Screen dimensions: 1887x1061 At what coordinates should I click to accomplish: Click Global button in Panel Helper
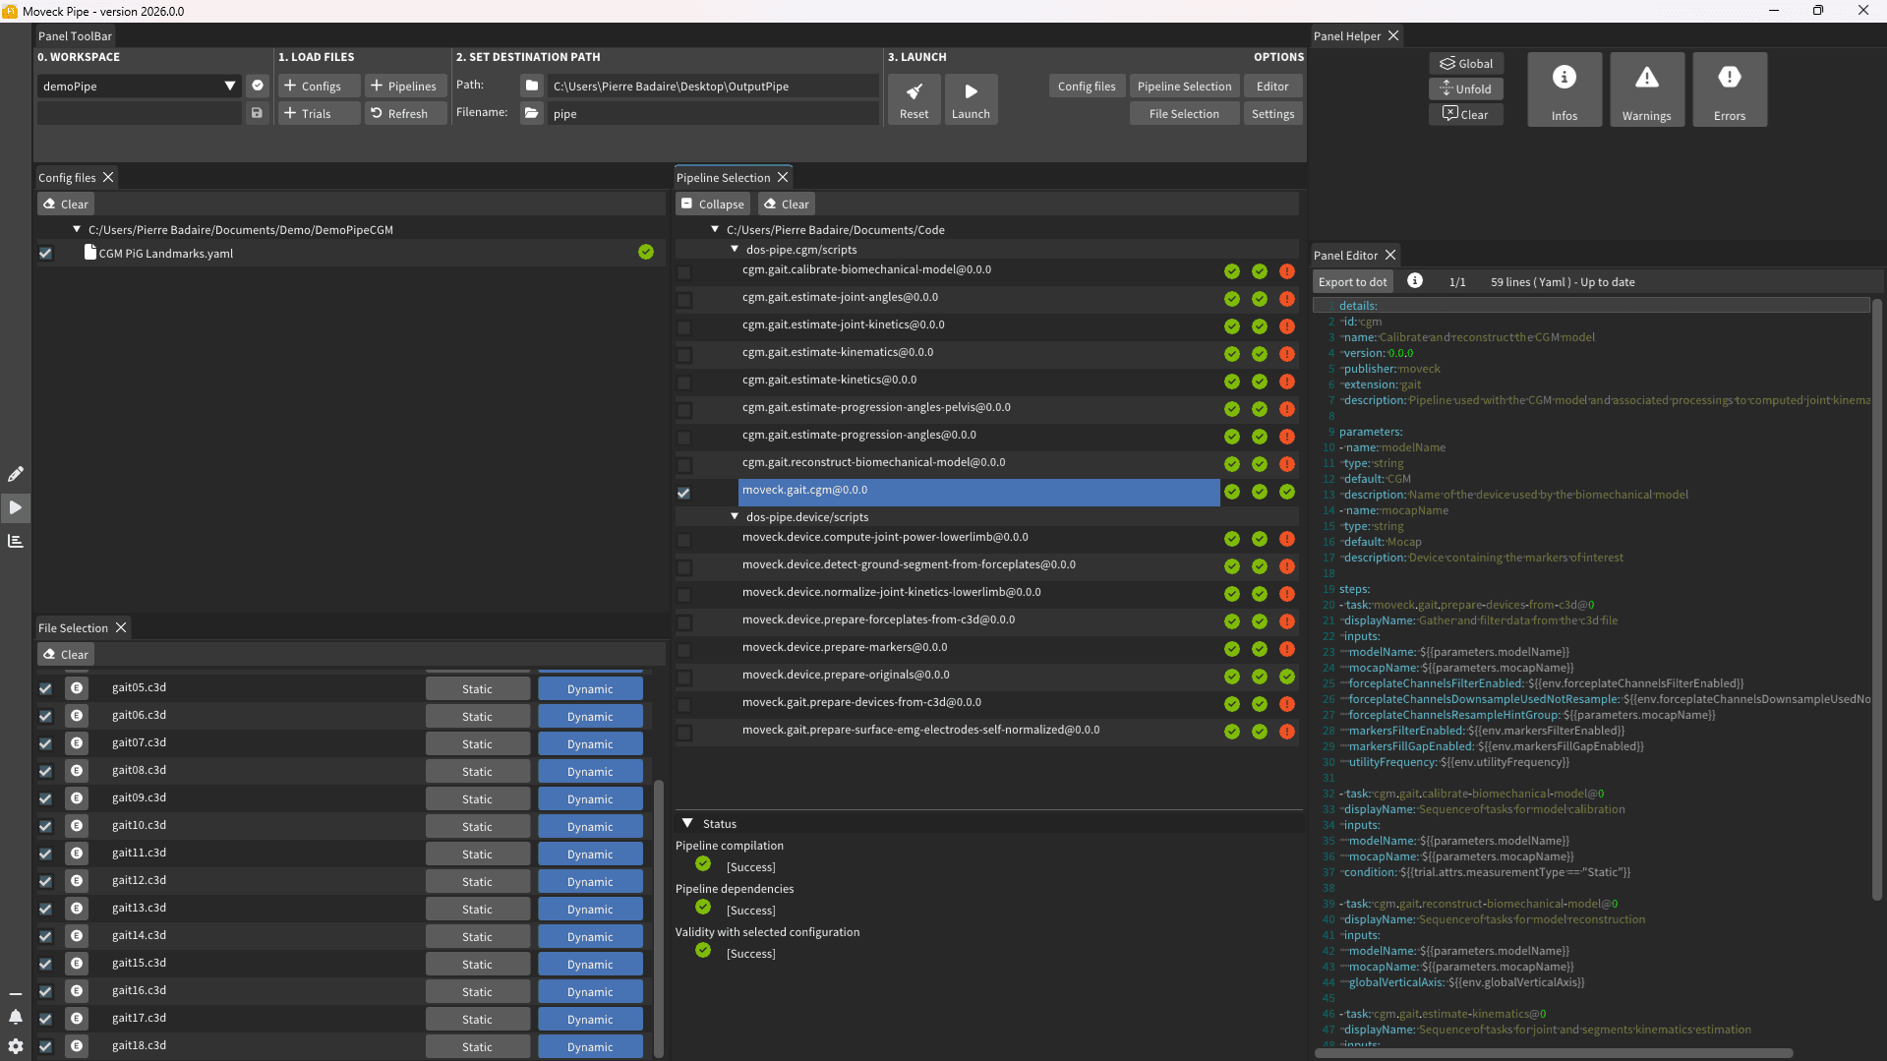(x=1466, y=63)
